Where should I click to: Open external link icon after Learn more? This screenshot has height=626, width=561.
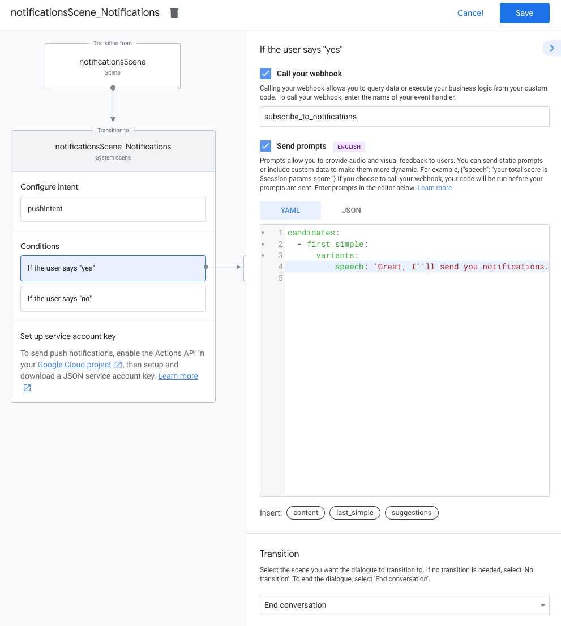click(27, 388)
